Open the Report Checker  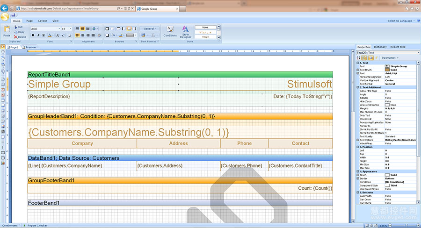36,226
